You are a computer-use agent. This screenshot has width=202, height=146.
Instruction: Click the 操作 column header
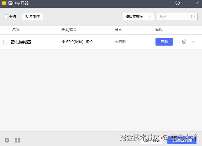coord(159,30)
